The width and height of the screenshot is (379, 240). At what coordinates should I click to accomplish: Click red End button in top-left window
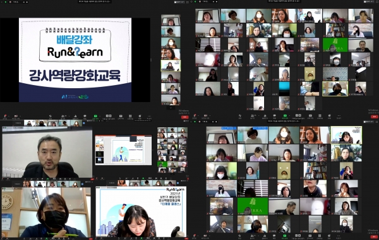184,117
